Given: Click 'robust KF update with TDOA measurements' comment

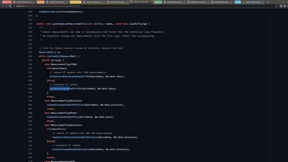Looking at the screenshot, I should (77, 72).
